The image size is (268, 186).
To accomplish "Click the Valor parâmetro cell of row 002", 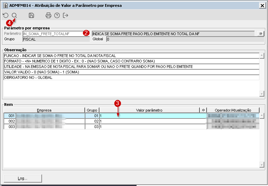I will tap(153, 121).
